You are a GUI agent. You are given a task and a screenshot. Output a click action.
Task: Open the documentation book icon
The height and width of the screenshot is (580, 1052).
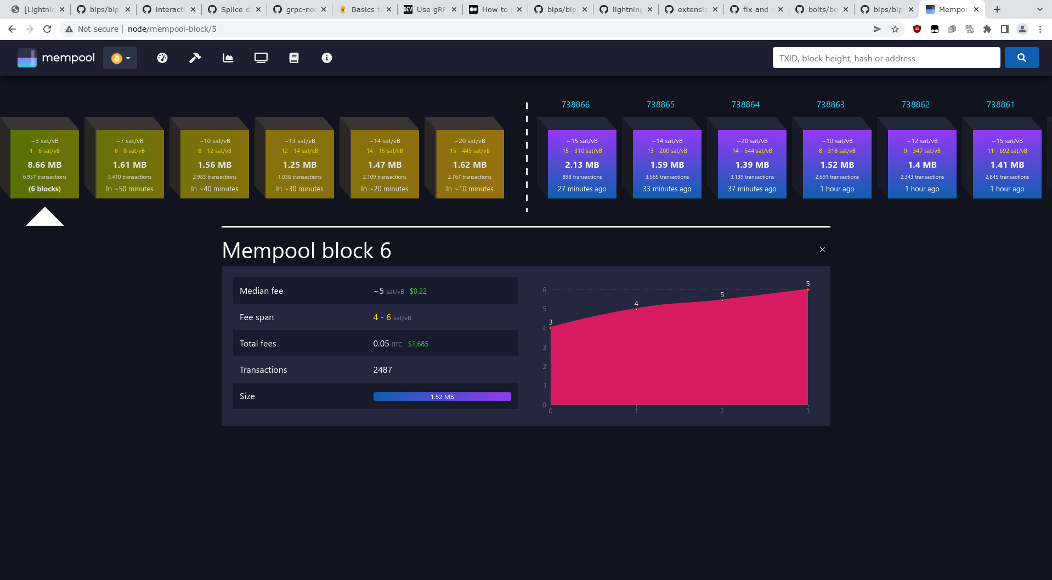pyautogui.click(x=293, y=58)
